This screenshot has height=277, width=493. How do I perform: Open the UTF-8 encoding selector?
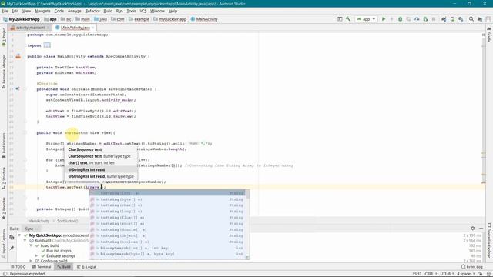pos(447,274)
